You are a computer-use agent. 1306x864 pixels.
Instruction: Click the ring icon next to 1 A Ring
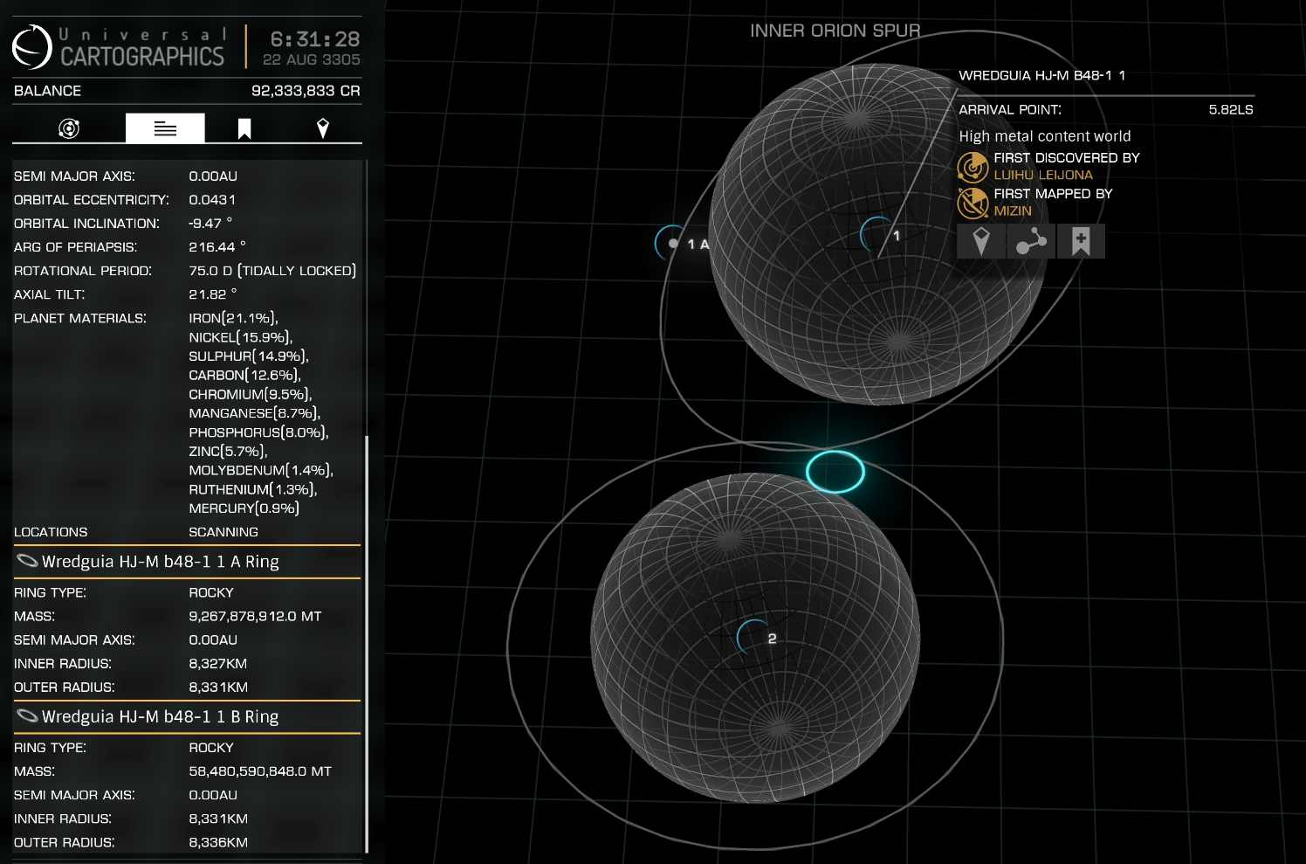[x=28, y=561]
